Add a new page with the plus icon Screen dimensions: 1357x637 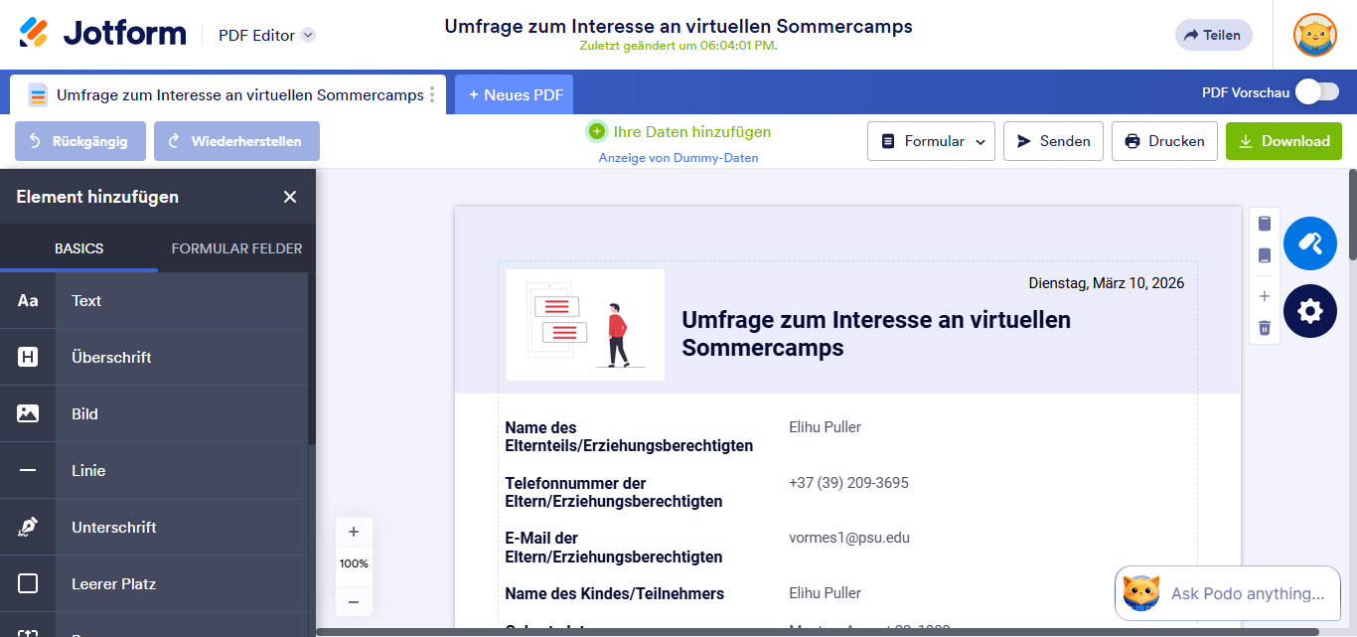(1264, 295)
